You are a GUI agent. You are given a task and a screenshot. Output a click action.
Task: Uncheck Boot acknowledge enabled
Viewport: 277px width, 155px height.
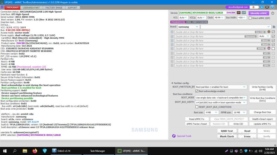click(197, 91)
